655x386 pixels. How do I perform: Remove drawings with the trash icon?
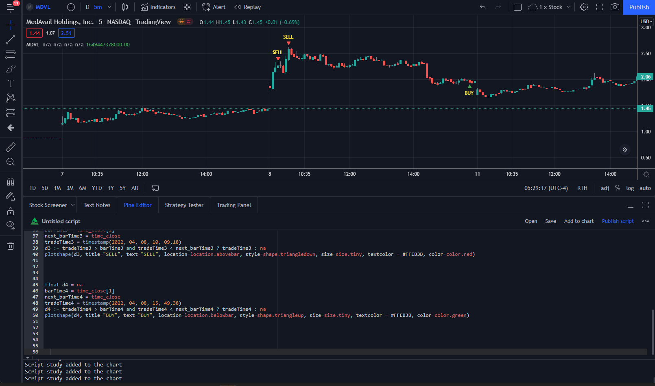[11, 246]
